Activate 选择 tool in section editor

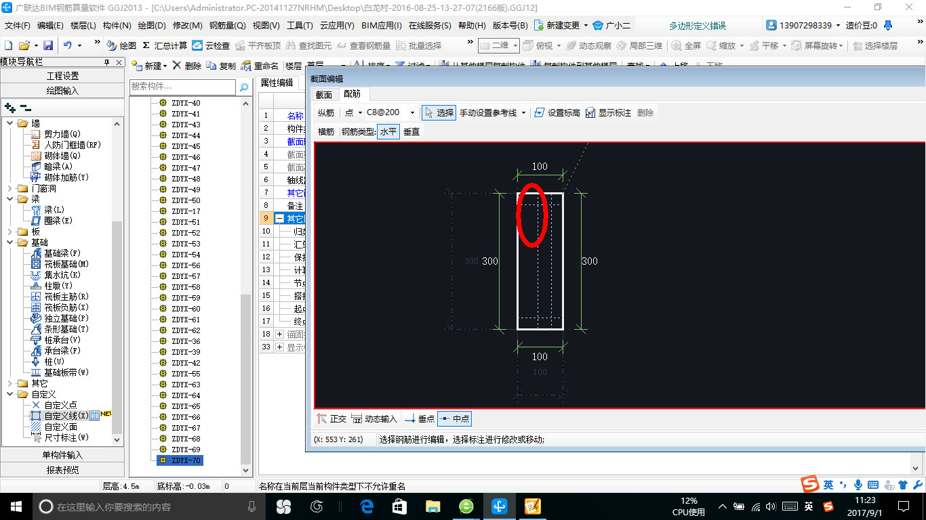[x=439, y=112]
